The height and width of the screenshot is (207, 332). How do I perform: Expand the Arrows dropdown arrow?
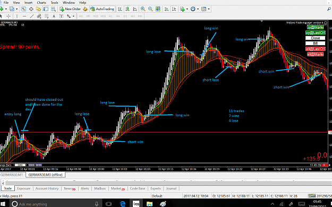(73, 16)
